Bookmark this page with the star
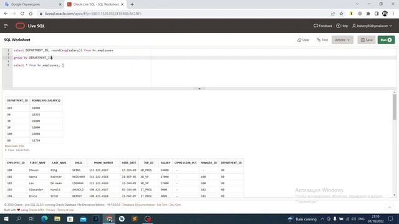 click(341, 14)
